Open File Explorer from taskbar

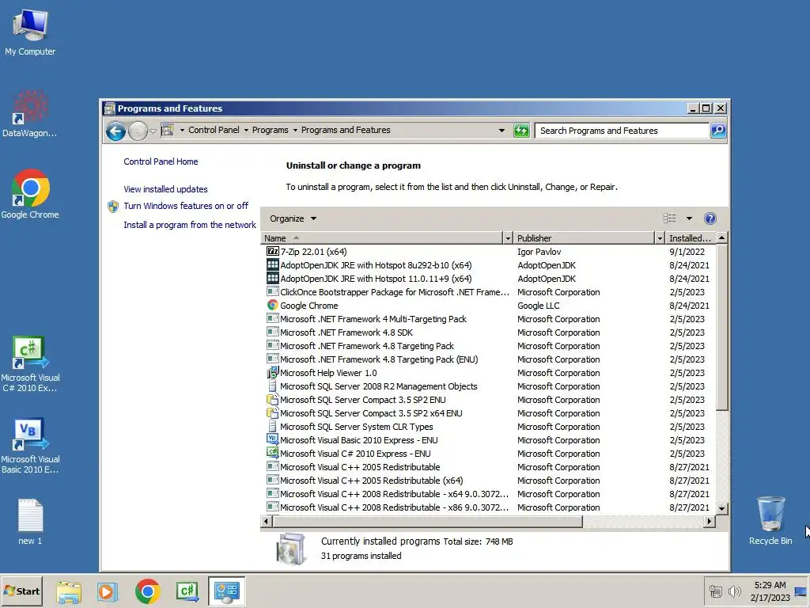tap(69, 592)
